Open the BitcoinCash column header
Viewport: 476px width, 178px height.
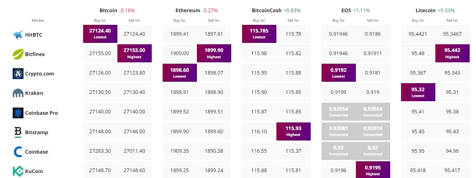tap(266, 10)
